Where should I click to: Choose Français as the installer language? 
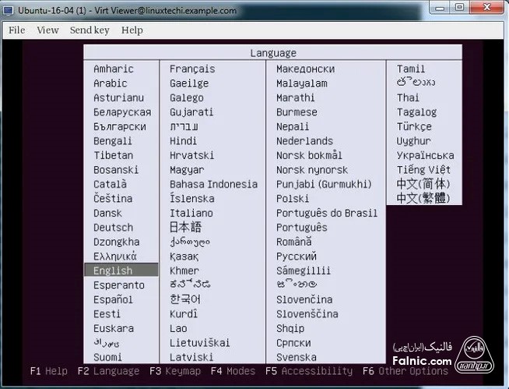[x=192, y=69]
